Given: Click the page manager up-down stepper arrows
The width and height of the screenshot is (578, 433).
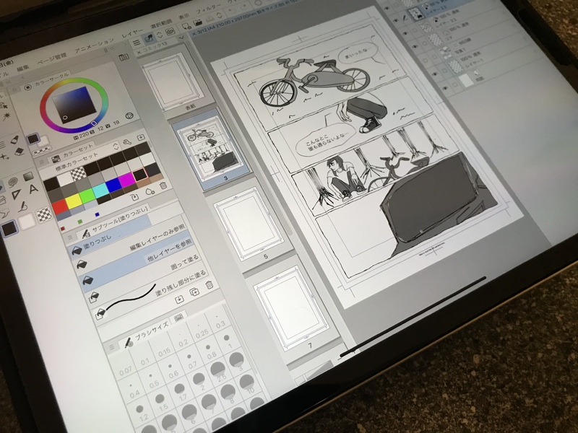Looking at the screenshot, I should click(x=160, y=35).
